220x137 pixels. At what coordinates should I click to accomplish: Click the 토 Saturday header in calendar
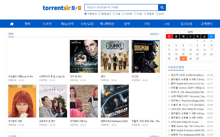coord(211,36)
